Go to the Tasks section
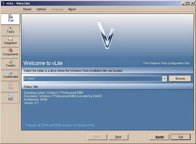This screenshot has height=144, width=196. (x=10, y=30)
